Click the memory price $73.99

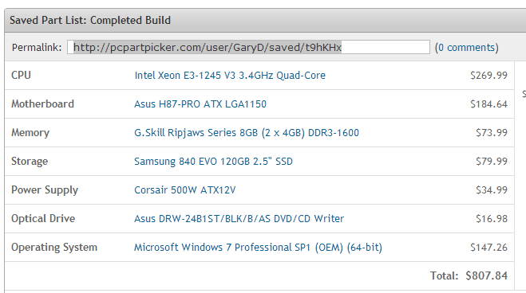coord(492,133)
